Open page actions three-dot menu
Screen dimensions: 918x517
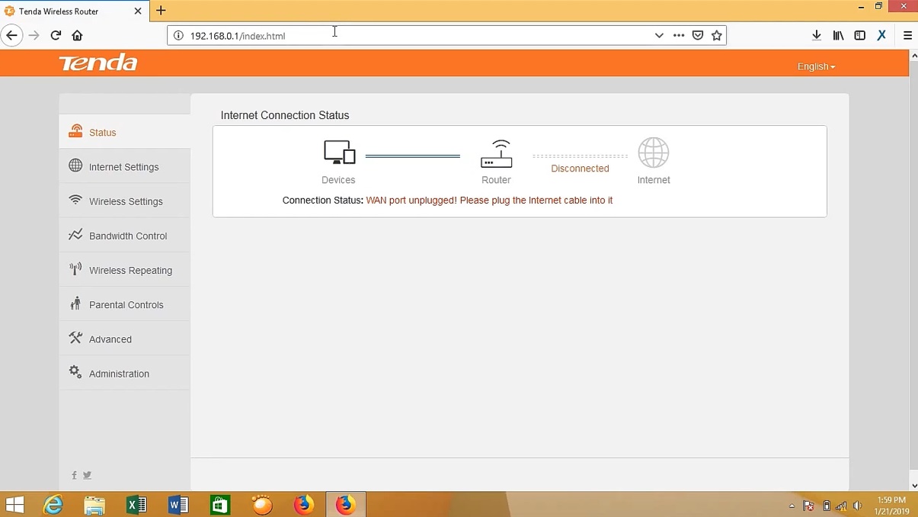tap(679, 36)
